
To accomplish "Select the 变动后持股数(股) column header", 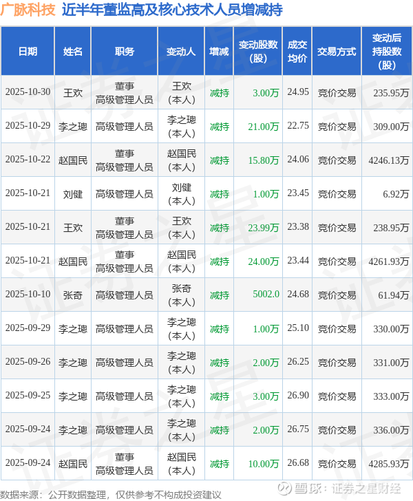I will point(387,52).
